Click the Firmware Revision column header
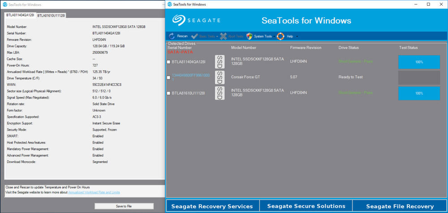Image resolution: width=448 pixels, height=213 pixels. coord(306,48)
